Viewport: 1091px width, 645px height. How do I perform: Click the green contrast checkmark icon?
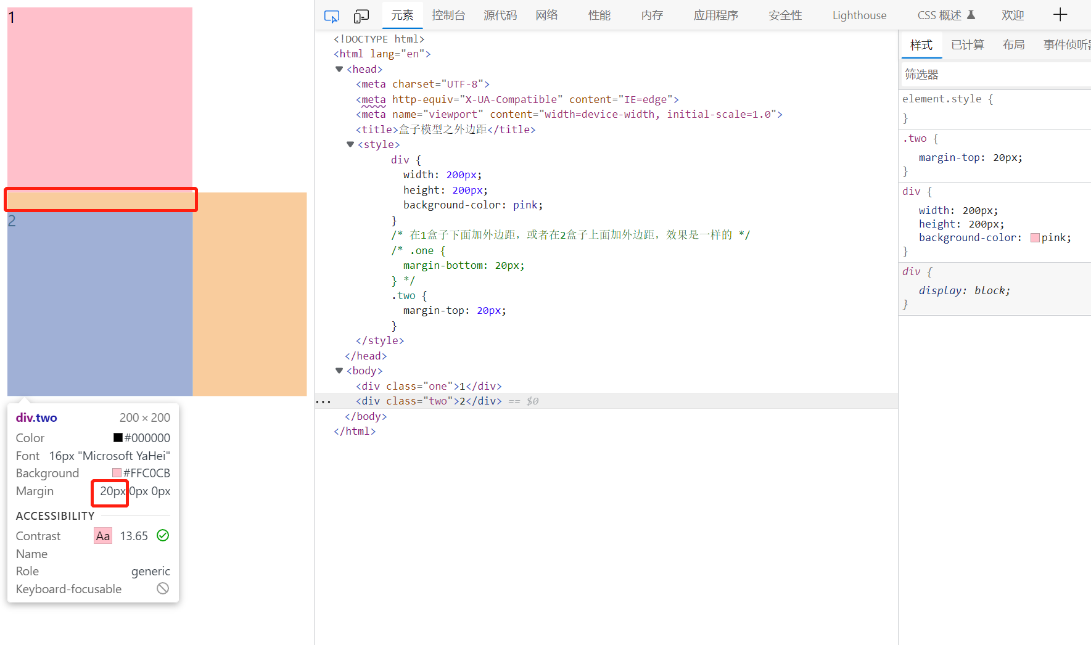[162, 535]
